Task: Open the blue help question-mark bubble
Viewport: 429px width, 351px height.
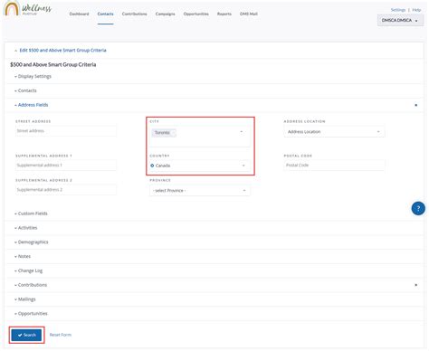Action: 418,208
